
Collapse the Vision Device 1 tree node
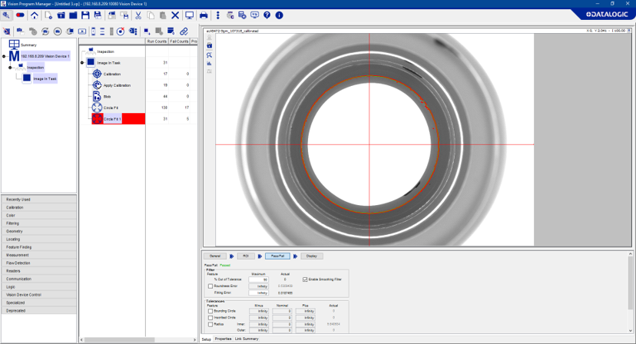point(4,56)
